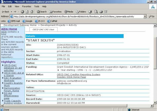Open the Edit menu
Viewport: 157px width, 111px height.
pos(10,6)
